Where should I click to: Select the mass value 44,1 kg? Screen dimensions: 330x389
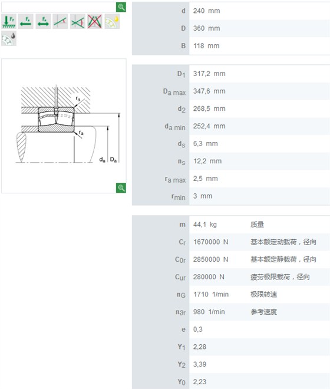click(x=205, y=225)
